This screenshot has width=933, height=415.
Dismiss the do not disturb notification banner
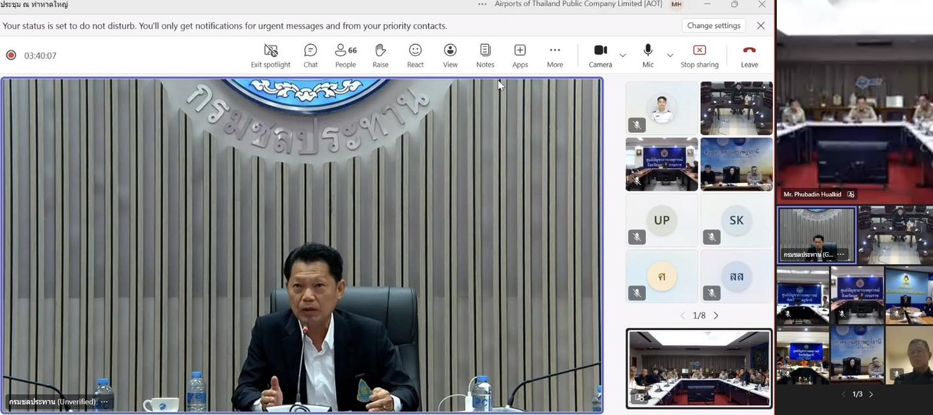761,26
